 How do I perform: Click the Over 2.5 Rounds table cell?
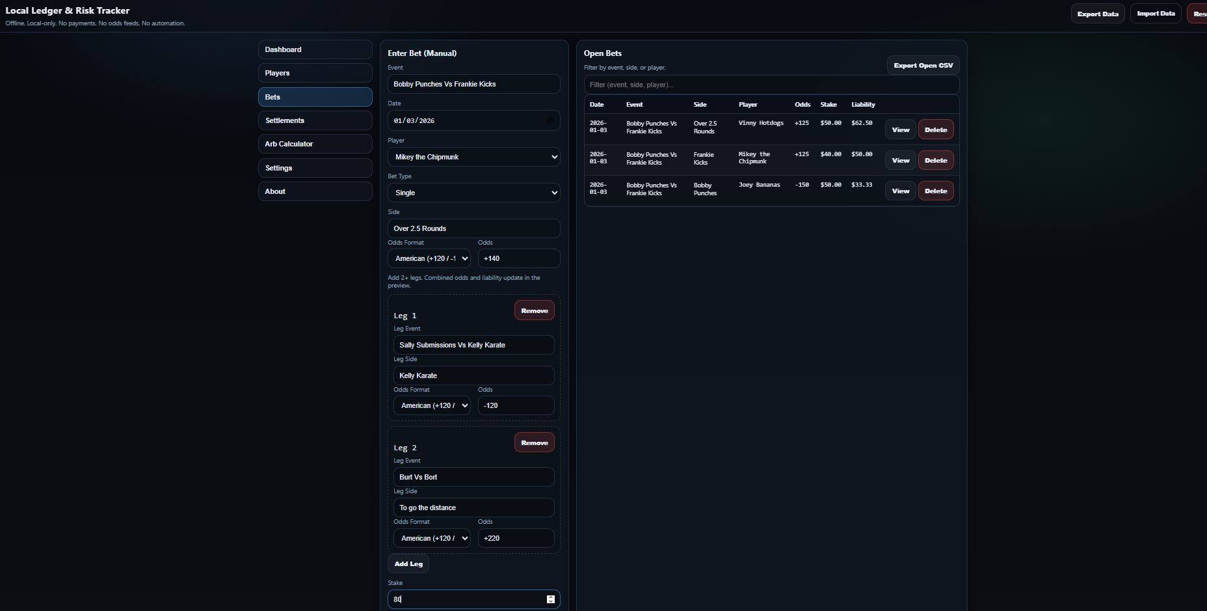[705, 127]
